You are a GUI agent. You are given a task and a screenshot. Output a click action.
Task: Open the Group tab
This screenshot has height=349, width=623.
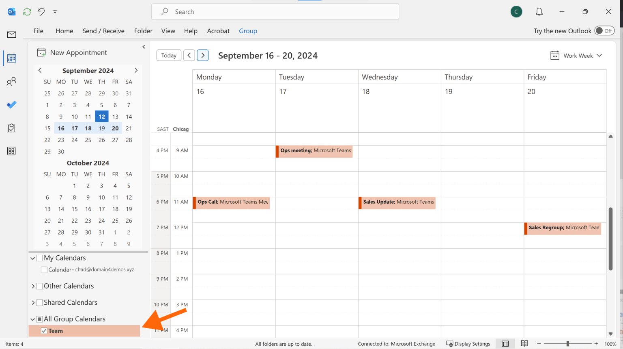[x=248, y=31]
